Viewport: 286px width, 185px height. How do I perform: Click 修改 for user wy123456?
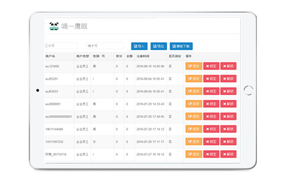click(x=194, y=66)
